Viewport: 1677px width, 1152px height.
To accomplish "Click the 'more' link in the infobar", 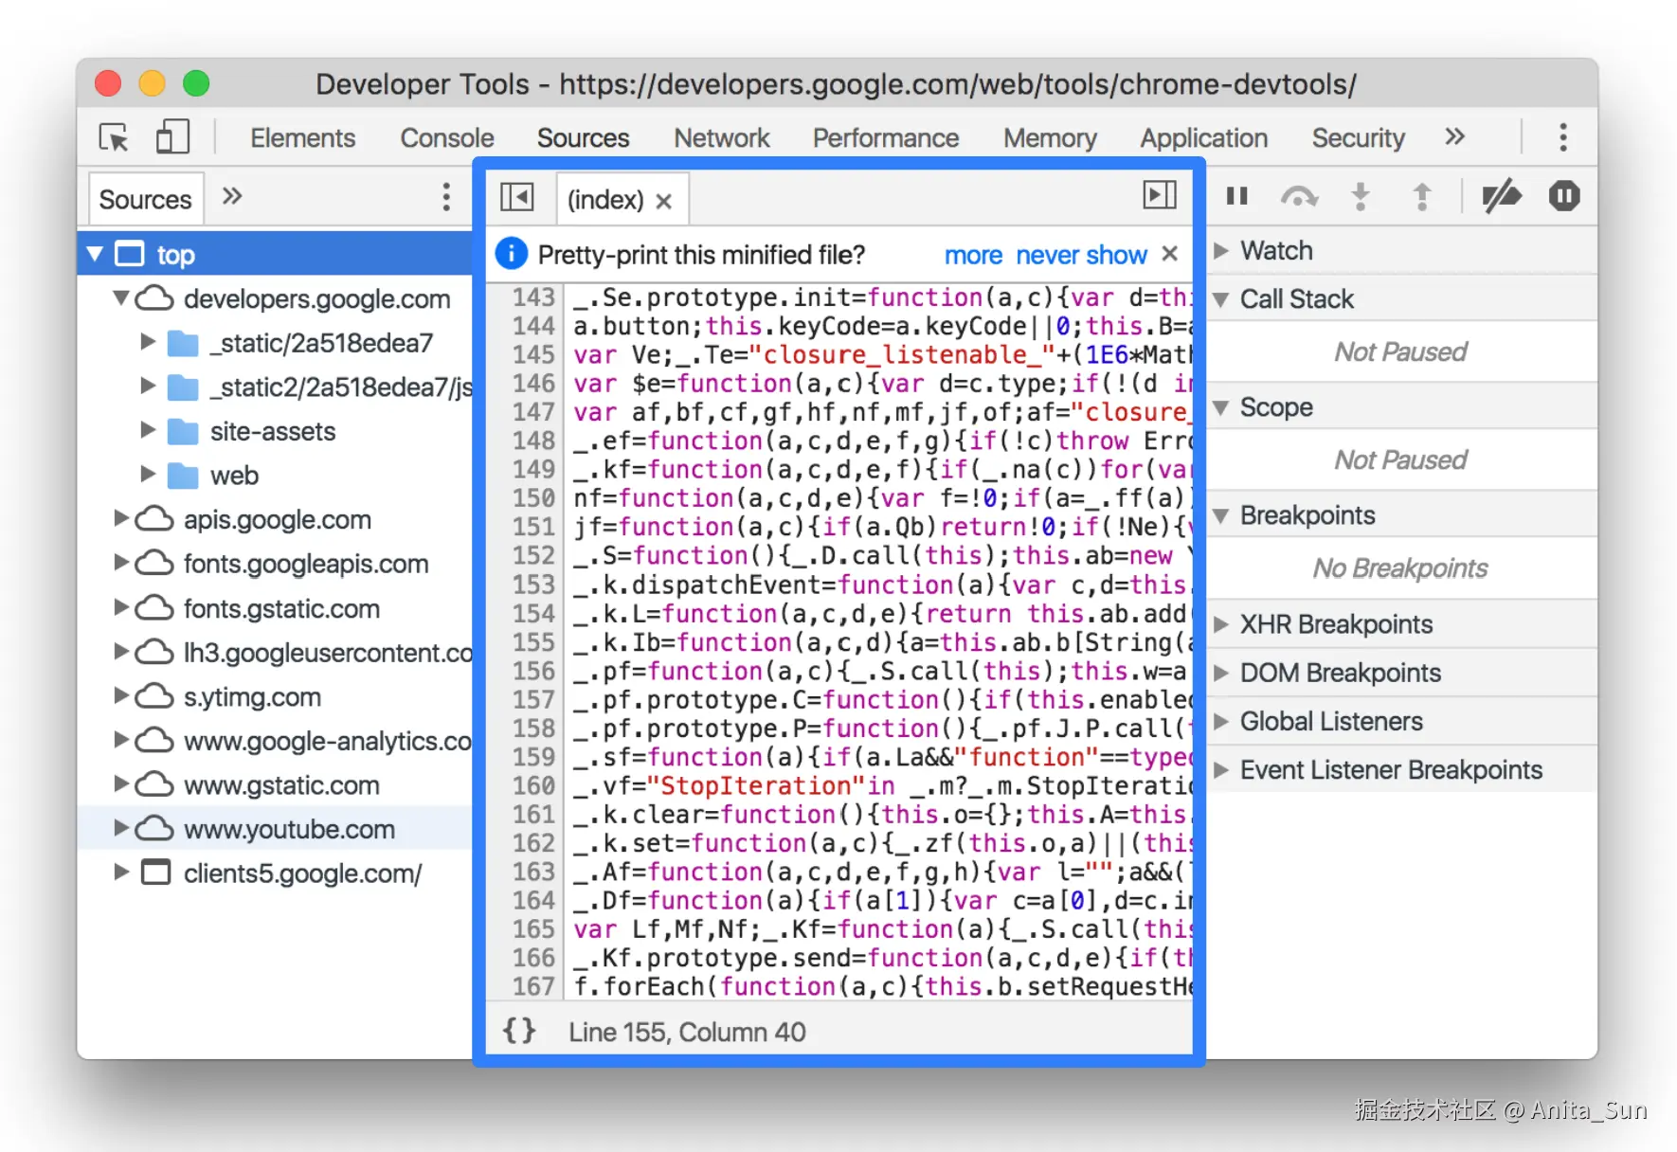I will click(x=973, y=255).
